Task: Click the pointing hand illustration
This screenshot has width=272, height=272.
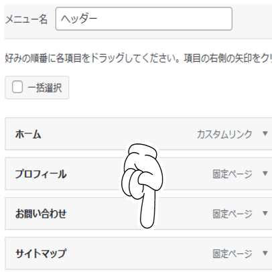Action: pos(143,186)
